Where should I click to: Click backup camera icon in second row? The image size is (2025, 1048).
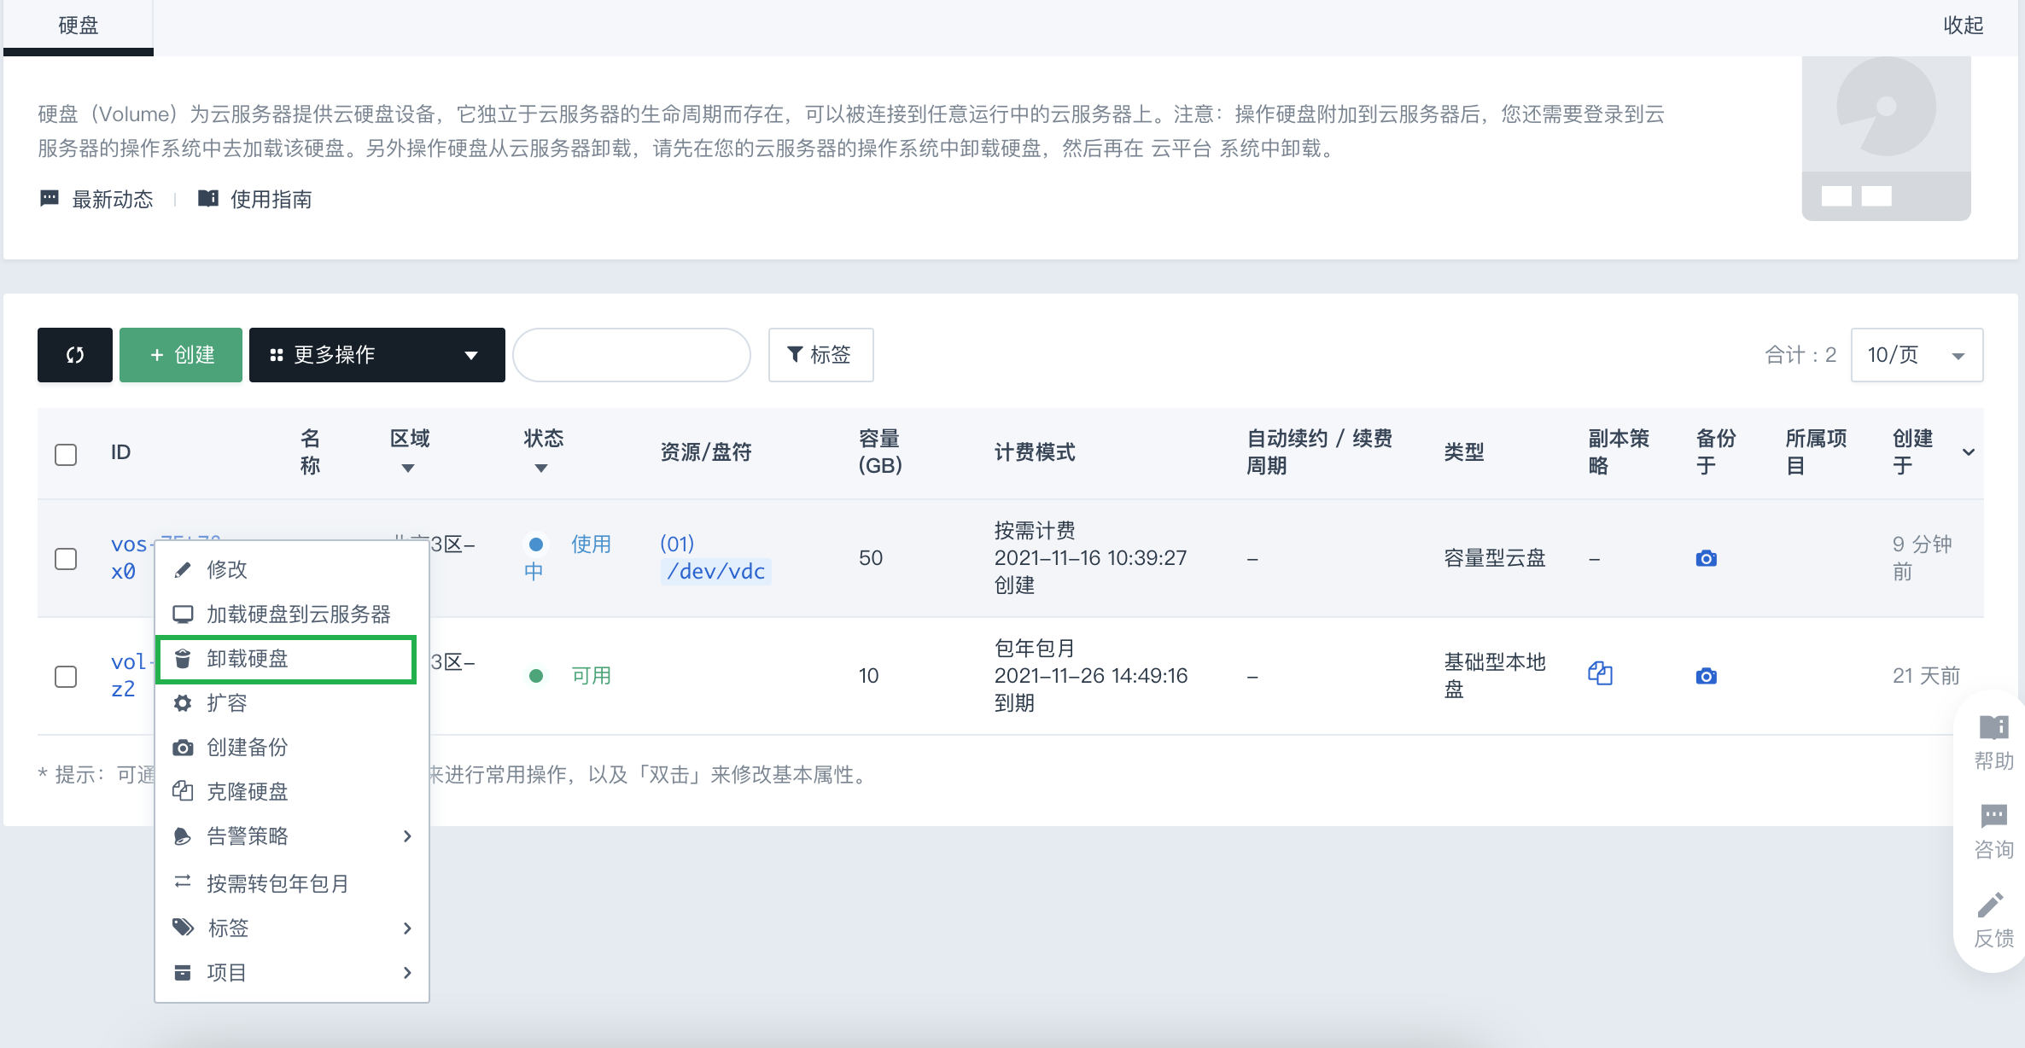pyautogui.click(x=1706, y=676)
